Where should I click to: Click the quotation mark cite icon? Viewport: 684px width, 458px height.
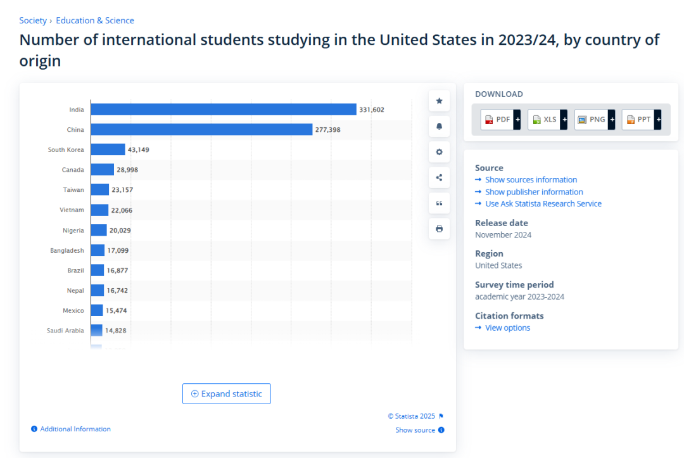(439, 203)
